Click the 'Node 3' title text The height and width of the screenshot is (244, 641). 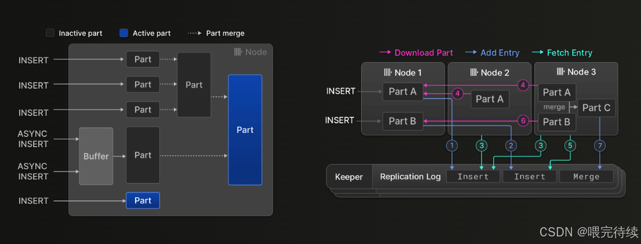click(x=582, y=72)
